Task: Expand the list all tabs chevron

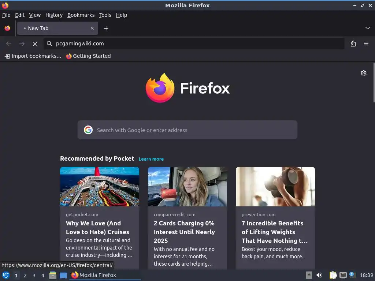Action: [368, 28]
